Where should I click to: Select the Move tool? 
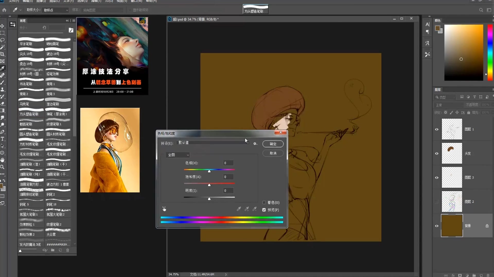coord(3,25)
